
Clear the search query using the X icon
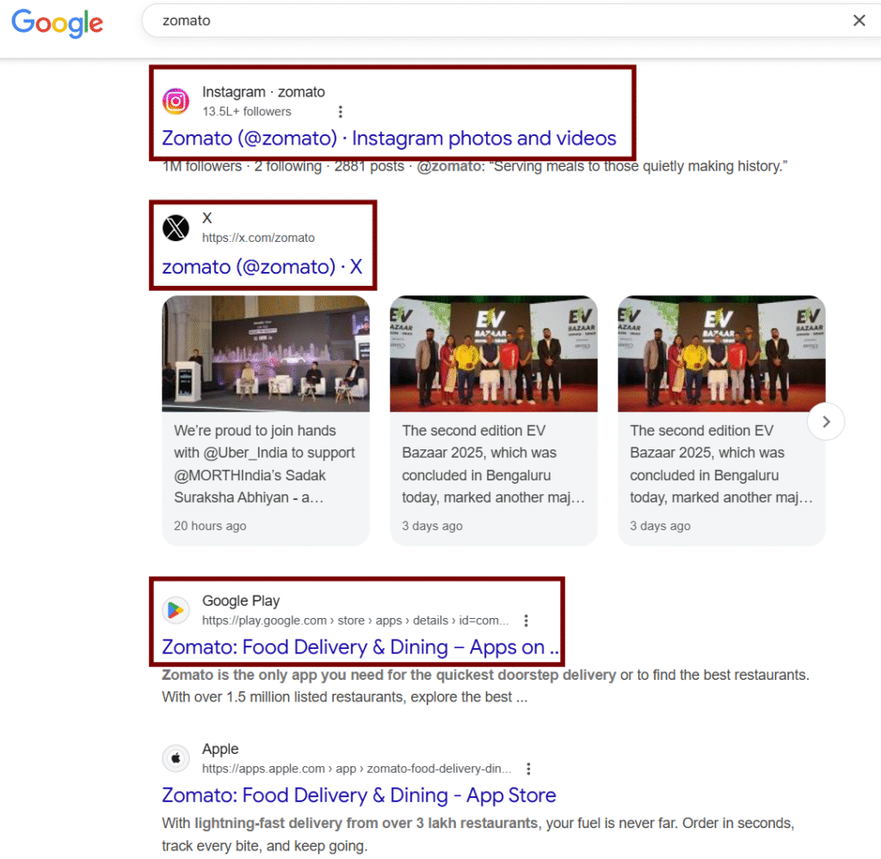(x=859, y=20)
